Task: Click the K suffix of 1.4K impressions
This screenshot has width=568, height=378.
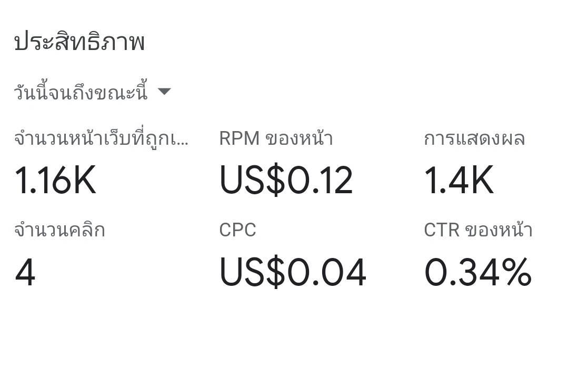Action: tap(482, 180)
